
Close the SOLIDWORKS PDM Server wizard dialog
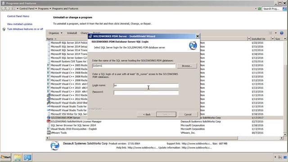[198, 36]
